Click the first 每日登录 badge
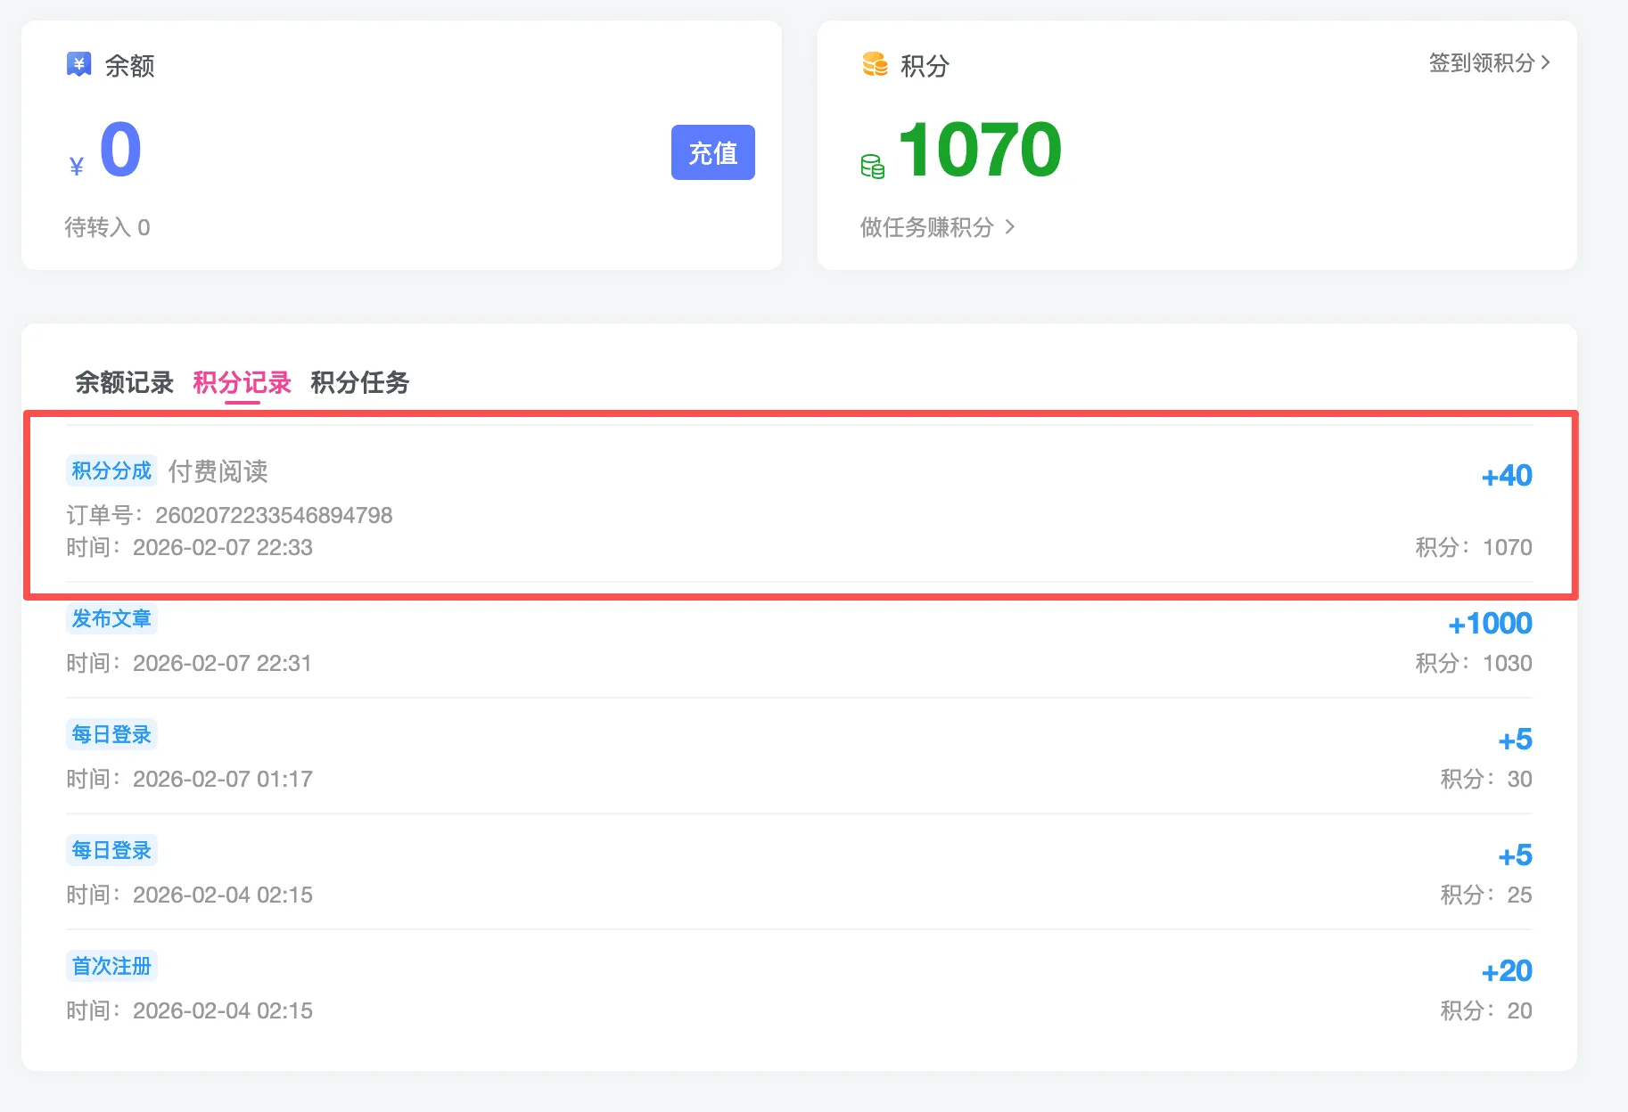This screenshot has height=1112, width=1628. click(111, 733)
